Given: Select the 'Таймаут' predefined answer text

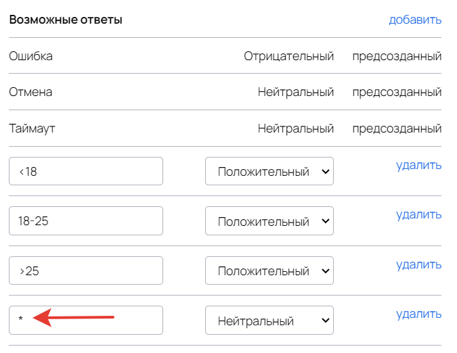Looking at the screenshot, I should coord(32,128).
